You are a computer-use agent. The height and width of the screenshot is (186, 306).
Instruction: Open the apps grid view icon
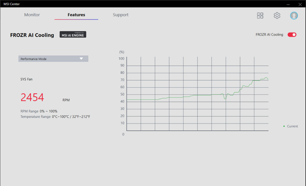(x=260, y=16)
